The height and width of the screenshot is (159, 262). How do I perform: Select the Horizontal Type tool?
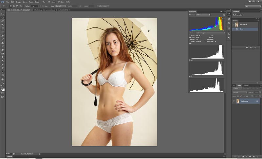pyautogui.click(x=3, y=68)
